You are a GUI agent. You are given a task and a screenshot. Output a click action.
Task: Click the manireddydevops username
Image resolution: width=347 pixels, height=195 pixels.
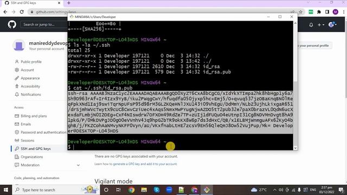pos(48,43)
